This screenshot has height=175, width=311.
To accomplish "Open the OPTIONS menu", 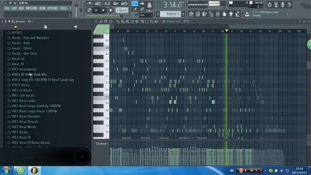I will (x=52, y=8).
